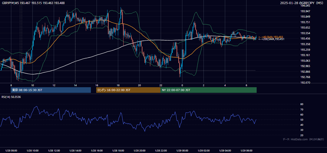Click the bottom date label 1/29 02:00
The image size is (327, 153).
(x=204, y=151)
